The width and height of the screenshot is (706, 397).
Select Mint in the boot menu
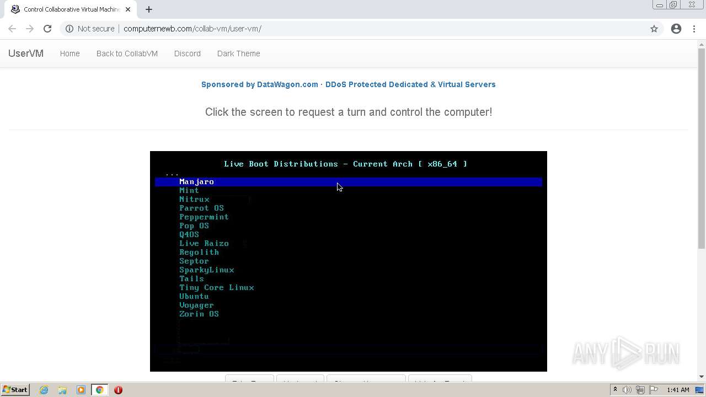(189, 190)
